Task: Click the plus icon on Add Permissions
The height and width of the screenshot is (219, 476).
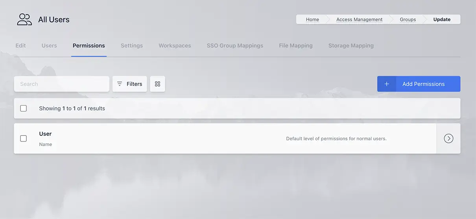Action: click(386, 84)
